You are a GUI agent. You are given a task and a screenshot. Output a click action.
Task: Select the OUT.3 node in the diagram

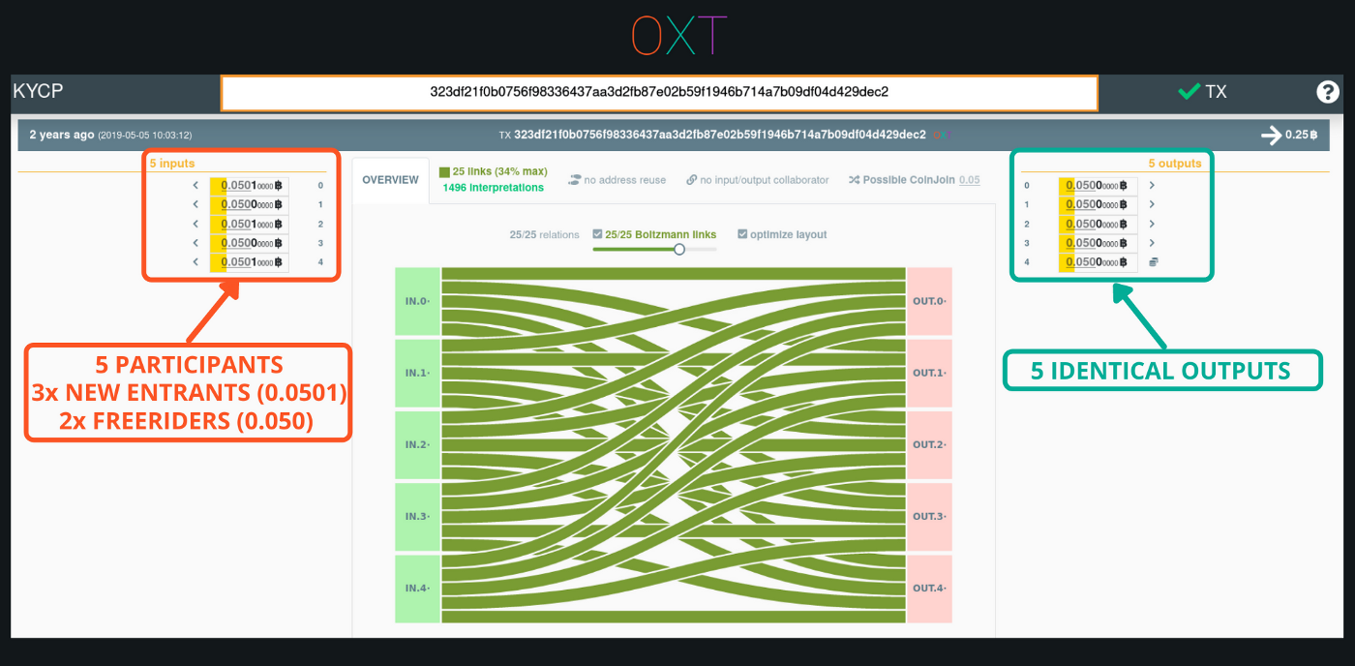(929, 516)
